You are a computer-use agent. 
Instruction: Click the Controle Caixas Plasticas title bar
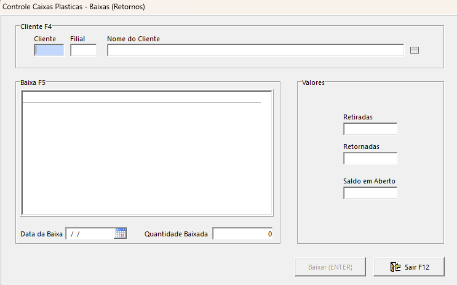74,7
